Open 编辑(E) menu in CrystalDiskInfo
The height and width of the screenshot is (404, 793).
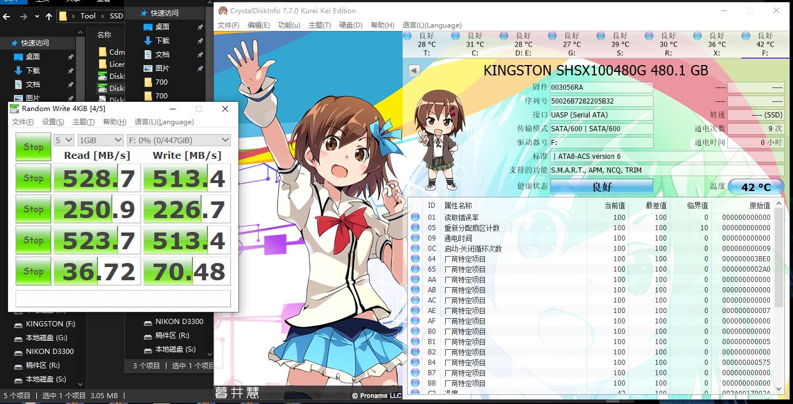coord(259,25)
